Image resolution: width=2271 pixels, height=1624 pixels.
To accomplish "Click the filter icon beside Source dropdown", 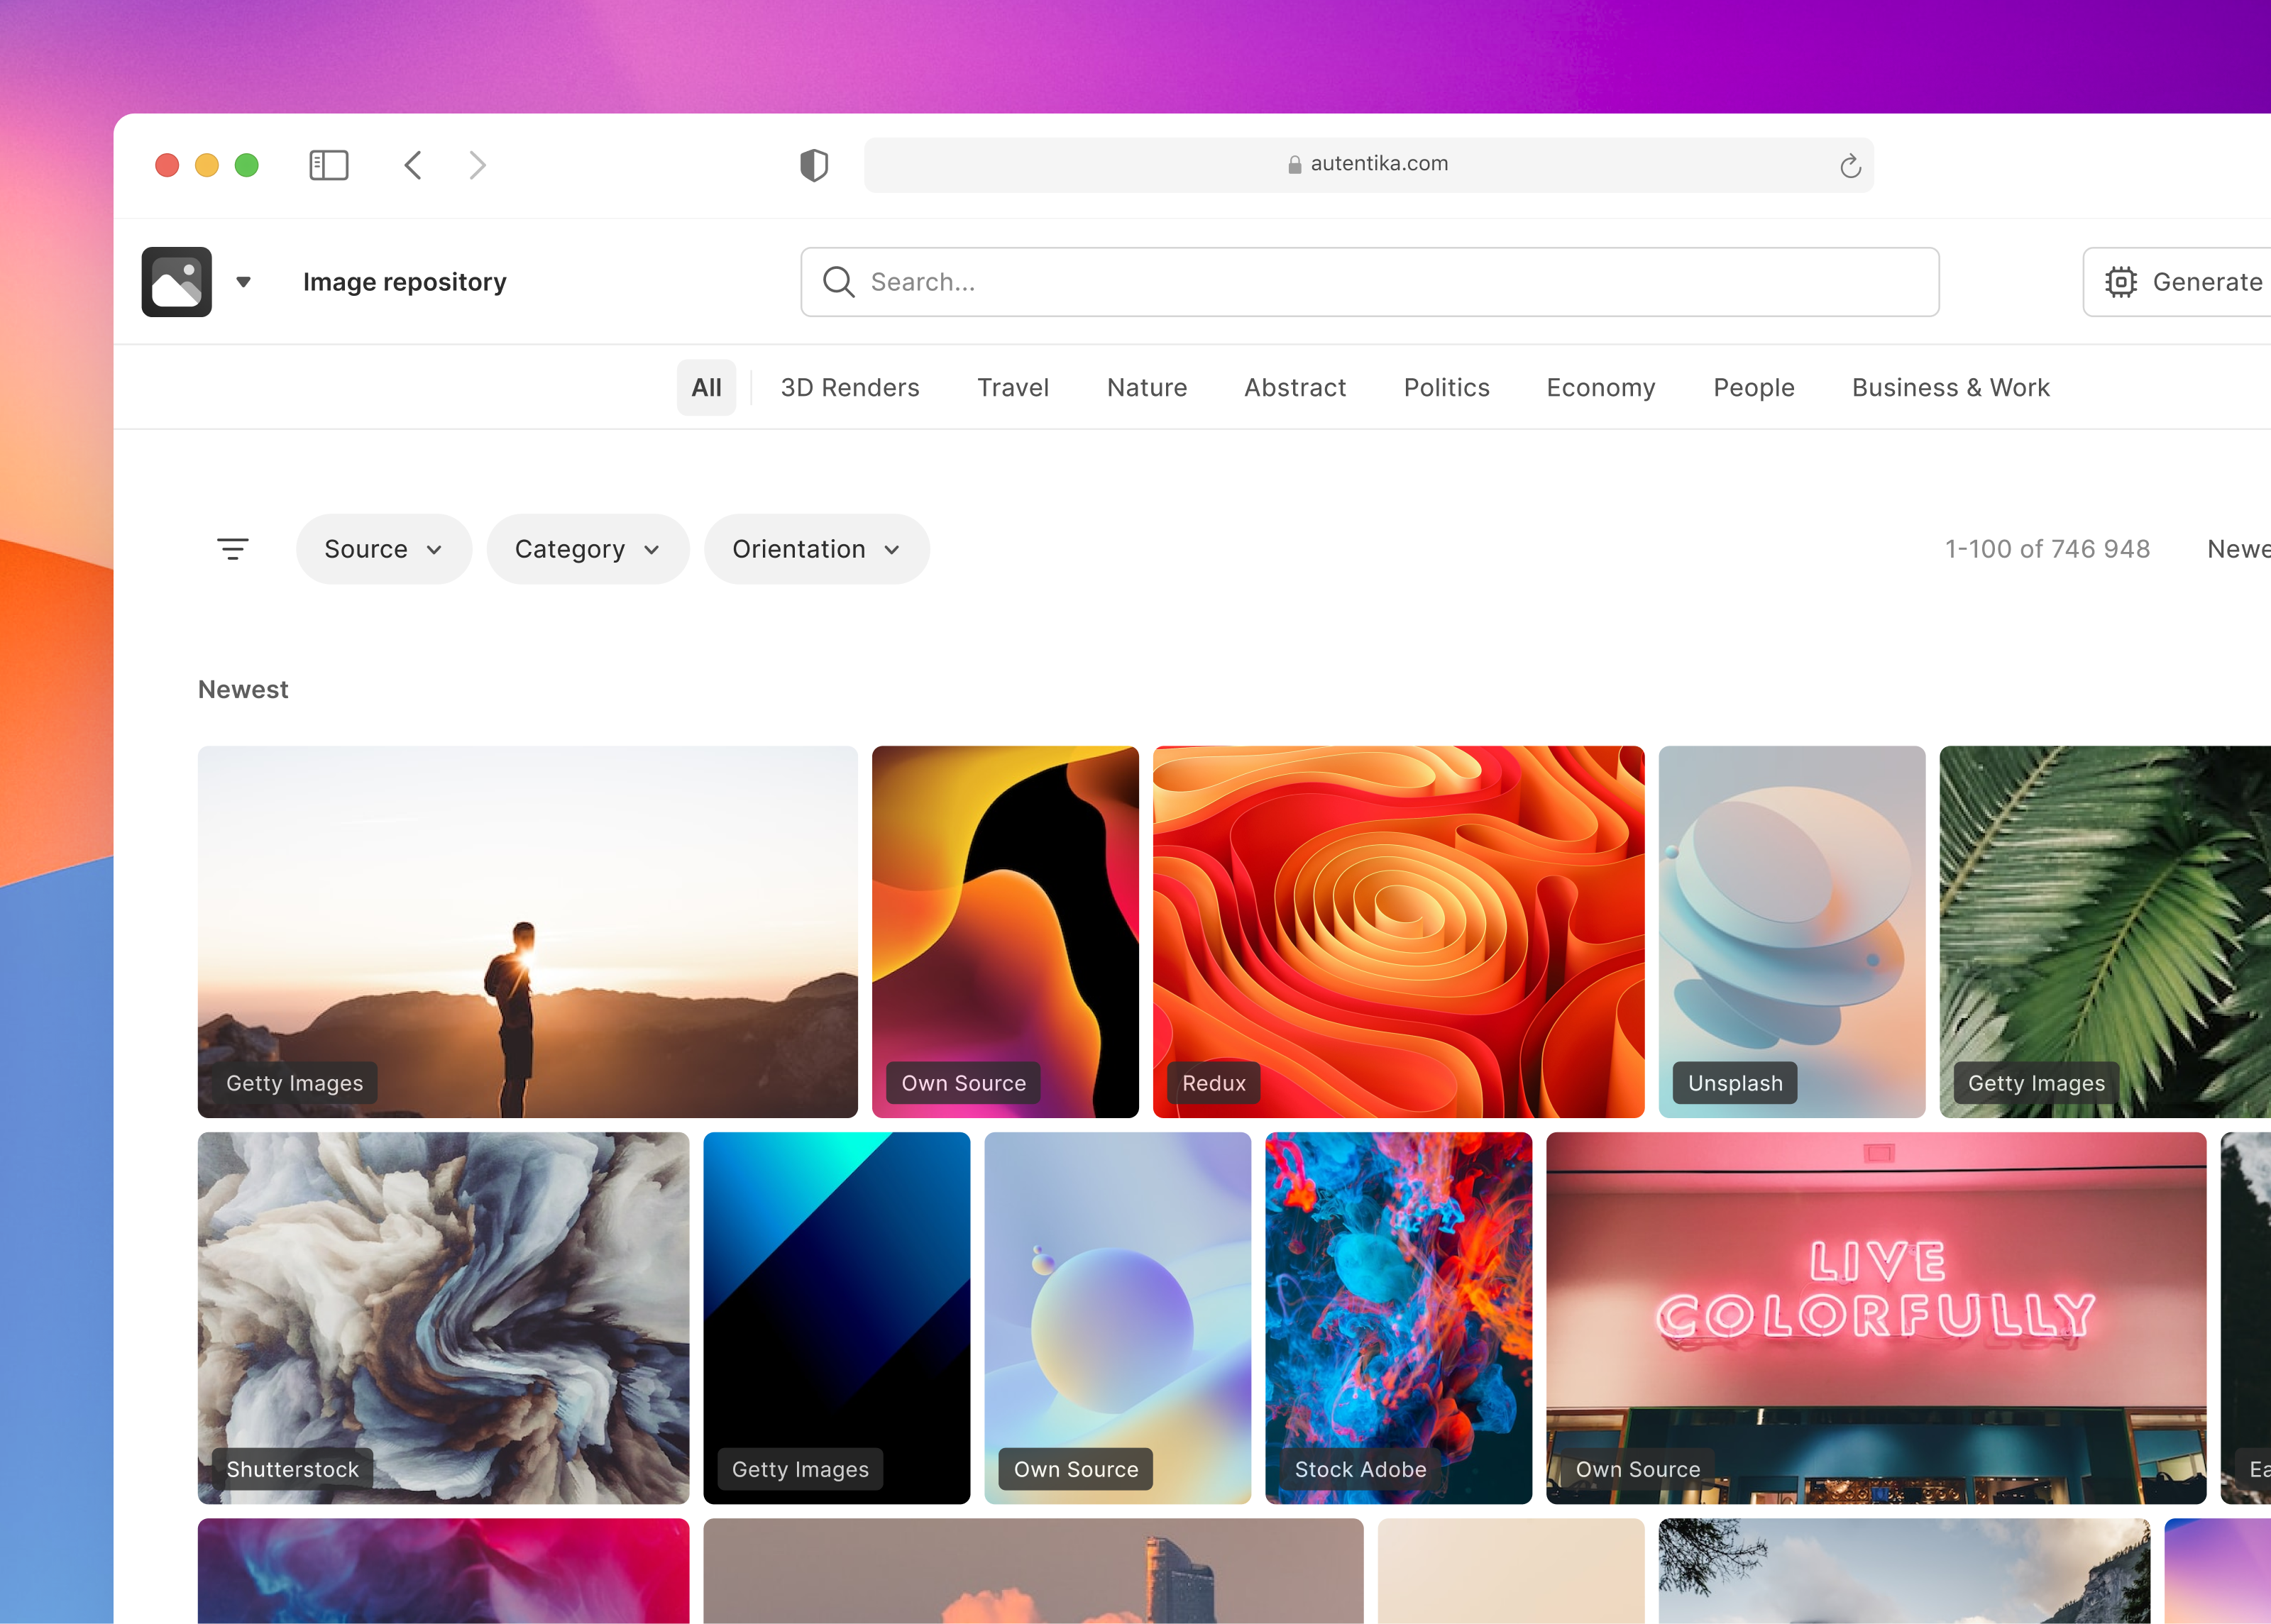I will 233,548.
